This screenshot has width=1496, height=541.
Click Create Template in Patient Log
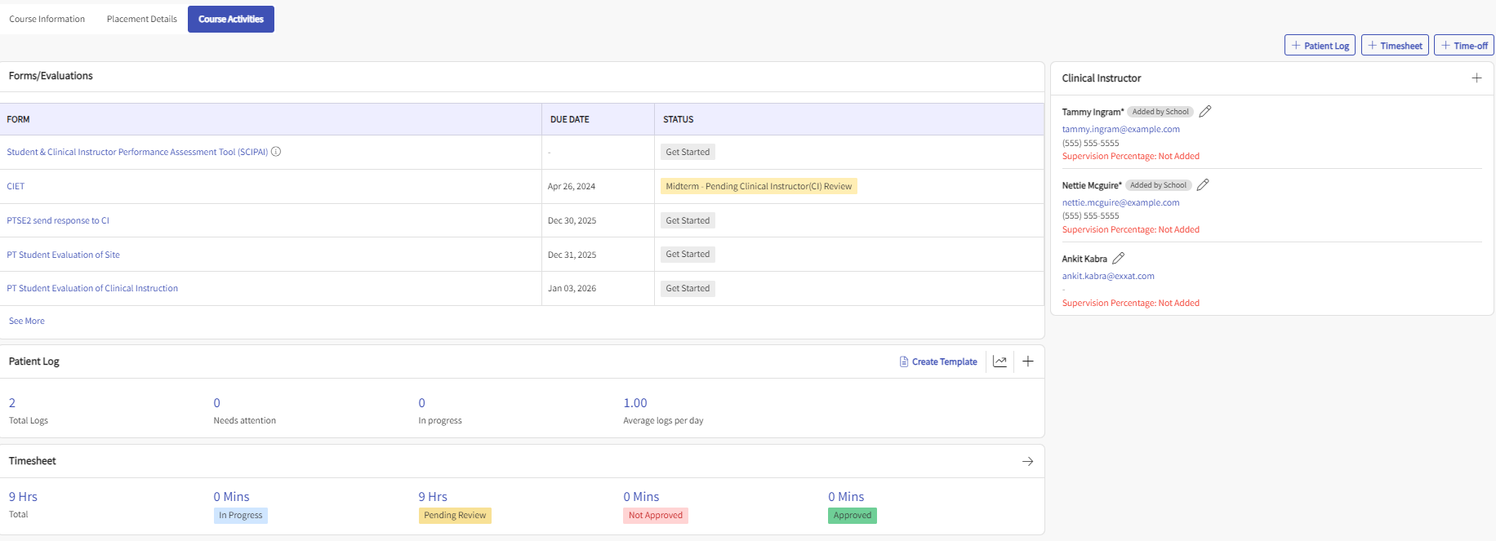(938, 361)
